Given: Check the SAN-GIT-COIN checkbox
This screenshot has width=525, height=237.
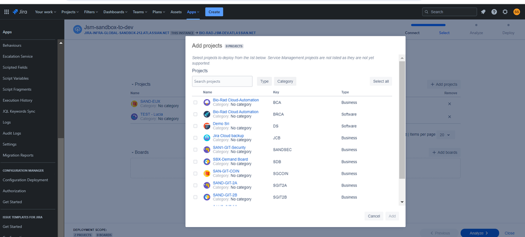Looking at the screenshot, I should tap(195, 174).
